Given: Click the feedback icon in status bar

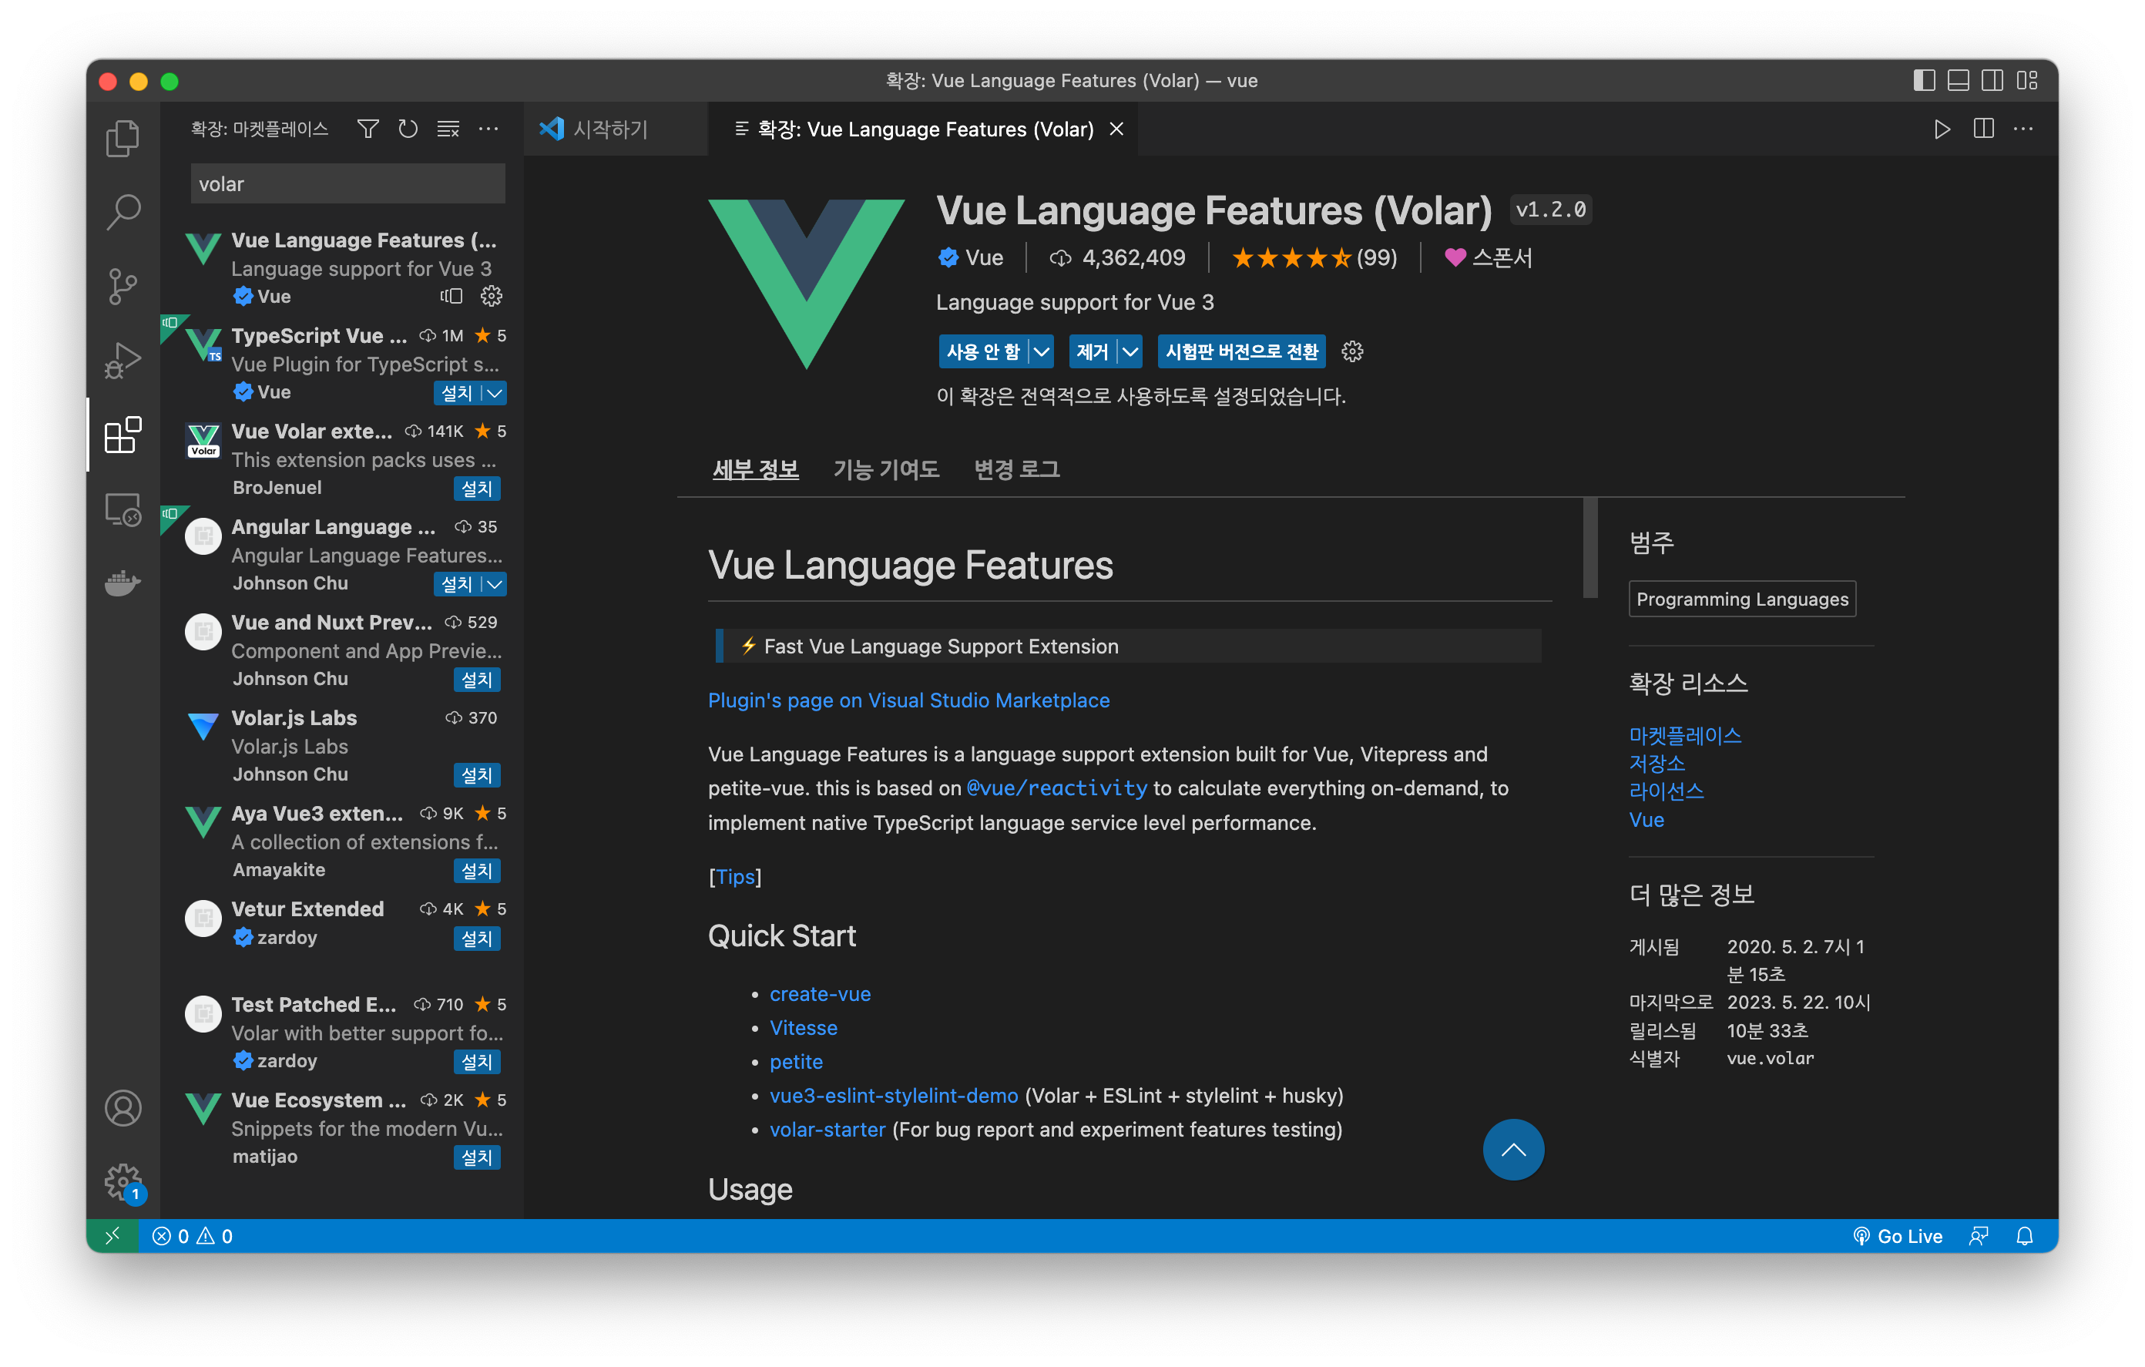Looking at the screenshot, I should 1979,1236.
